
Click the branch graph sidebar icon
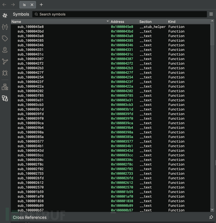pos(5,62)
